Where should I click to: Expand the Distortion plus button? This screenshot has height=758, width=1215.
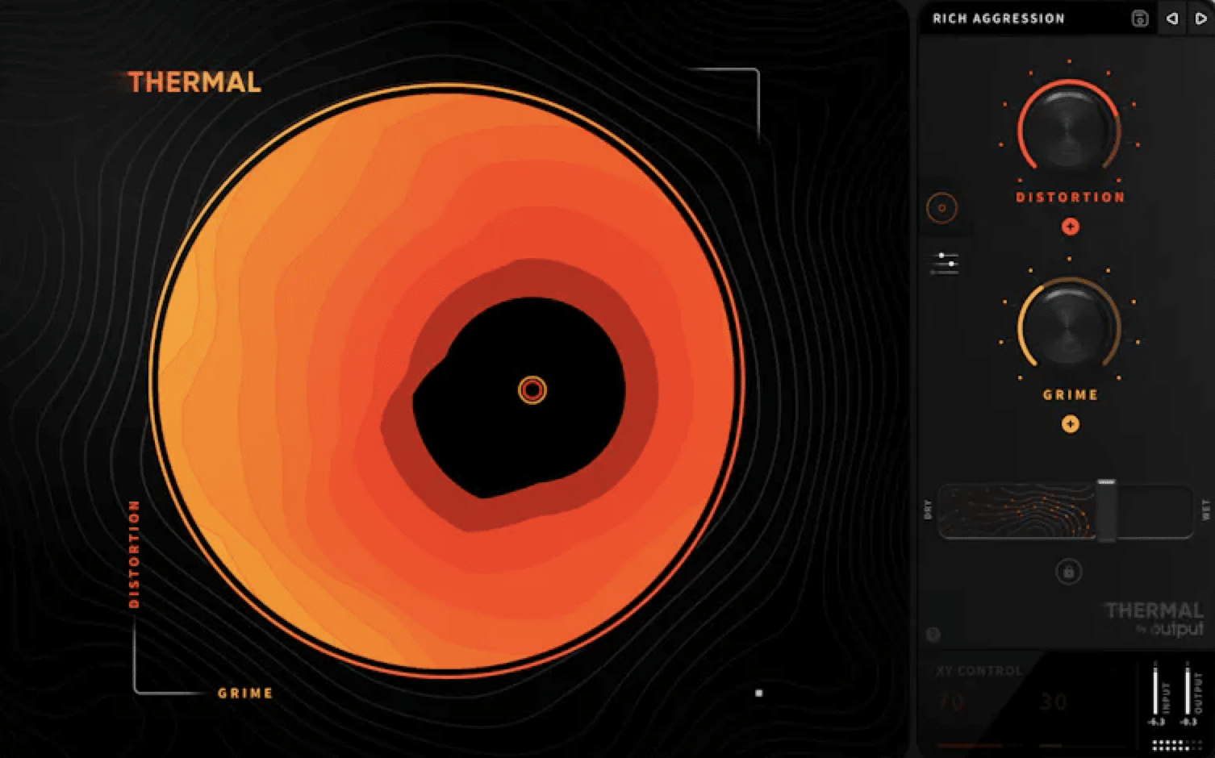pyautogui.click(x=1070, y=227)
